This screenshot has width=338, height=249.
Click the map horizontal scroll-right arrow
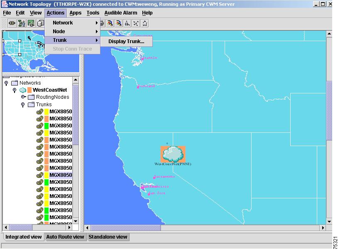click(x=323, y=228)
